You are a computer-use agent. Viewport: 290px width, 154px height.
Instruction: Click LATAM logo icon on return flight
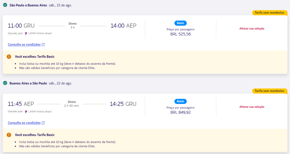coord(26,112)
